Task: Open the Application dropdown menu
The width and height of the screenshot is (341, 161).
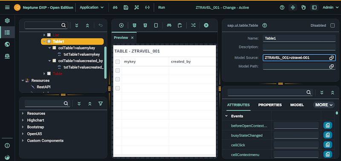Action: click(92, 7)
